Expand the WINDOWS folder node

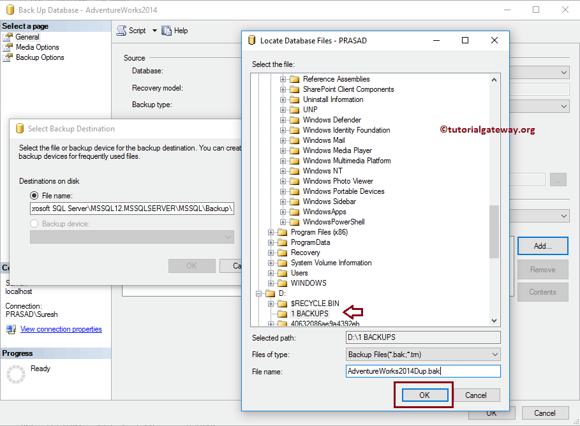coord(271,283)
